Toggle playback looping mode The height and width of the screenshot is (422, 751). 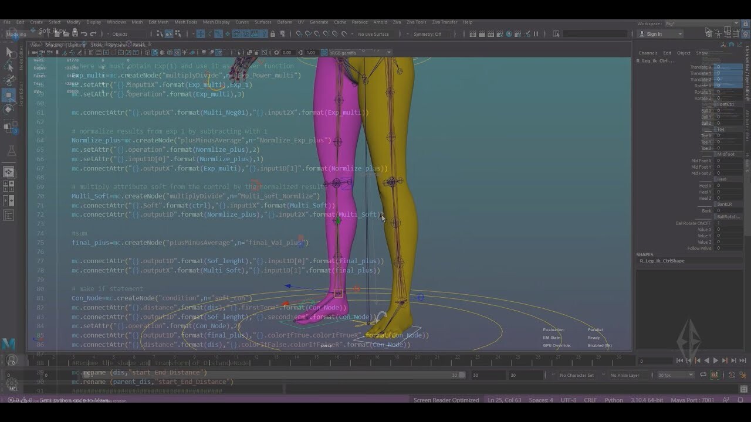pyautogui.click(x=703, y=375)
